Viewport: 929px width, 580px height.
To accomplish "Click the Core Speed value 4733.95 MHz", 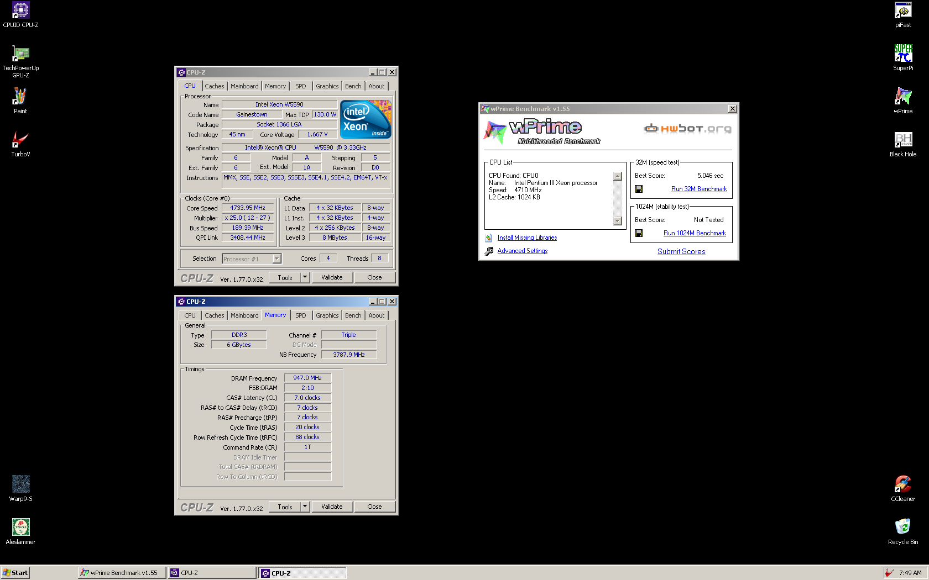I will click(248, 208).
